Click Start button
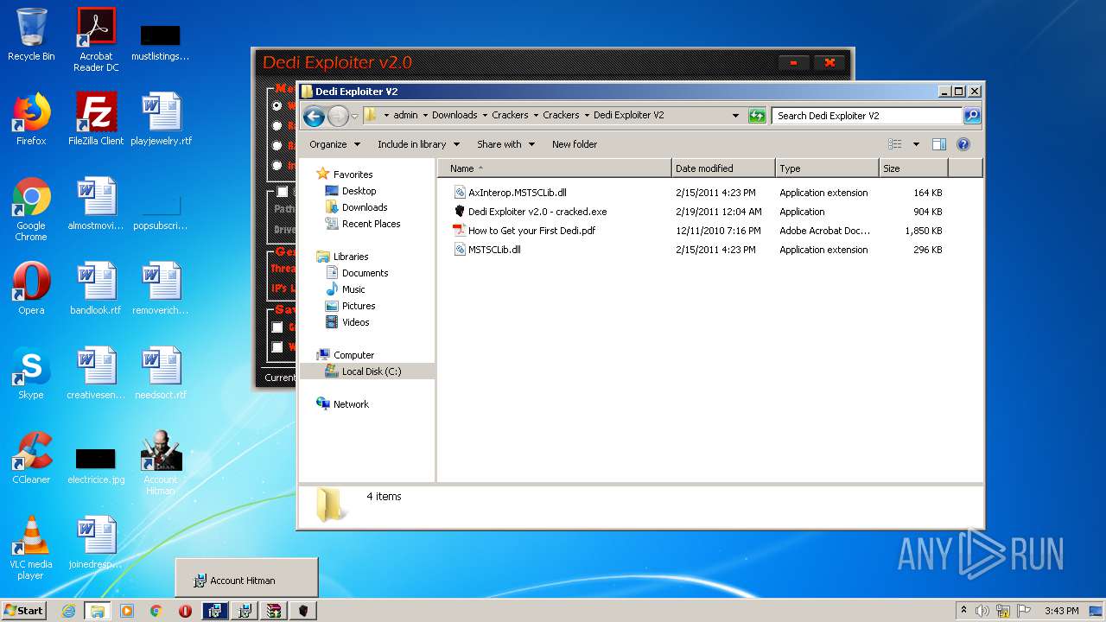This screenshot has width=1106, height=622. (23, 611)
